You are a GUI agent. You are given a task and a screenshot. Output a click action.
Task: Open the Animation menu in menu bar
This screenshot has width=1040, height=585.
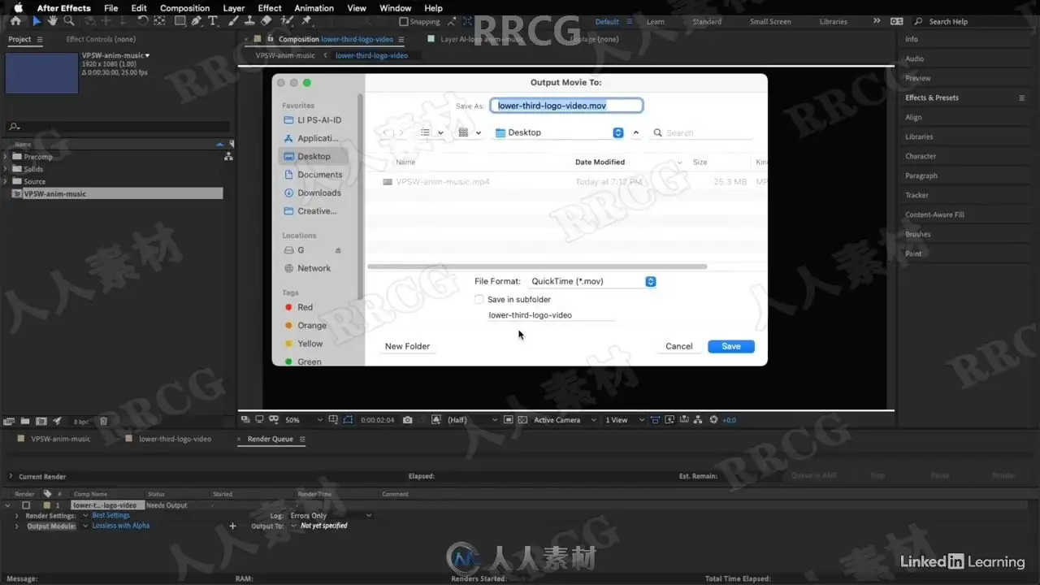pyautogui.click(x=314, y=8)
